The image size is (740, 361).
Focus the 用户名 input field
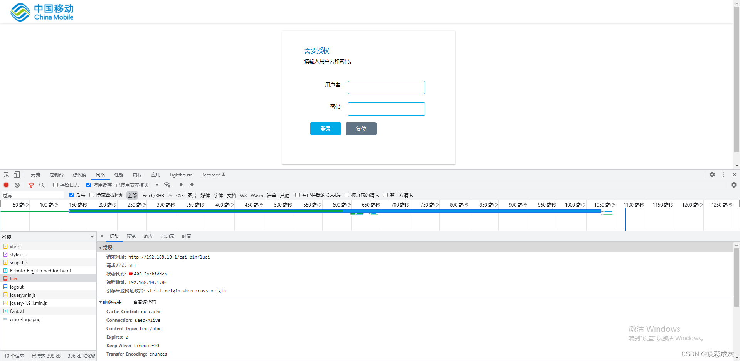point(387,87)
